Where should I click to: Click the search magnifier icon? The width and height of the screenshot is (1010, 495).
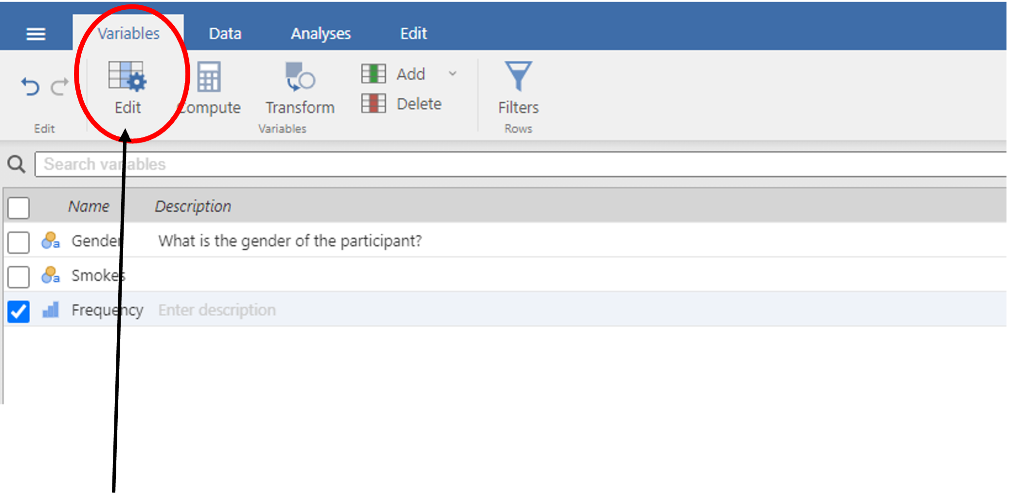(x=16, y=164)
